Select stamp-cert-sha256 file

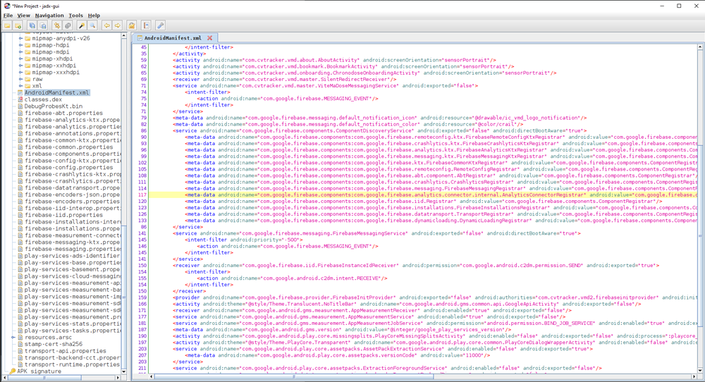[54, 344]
